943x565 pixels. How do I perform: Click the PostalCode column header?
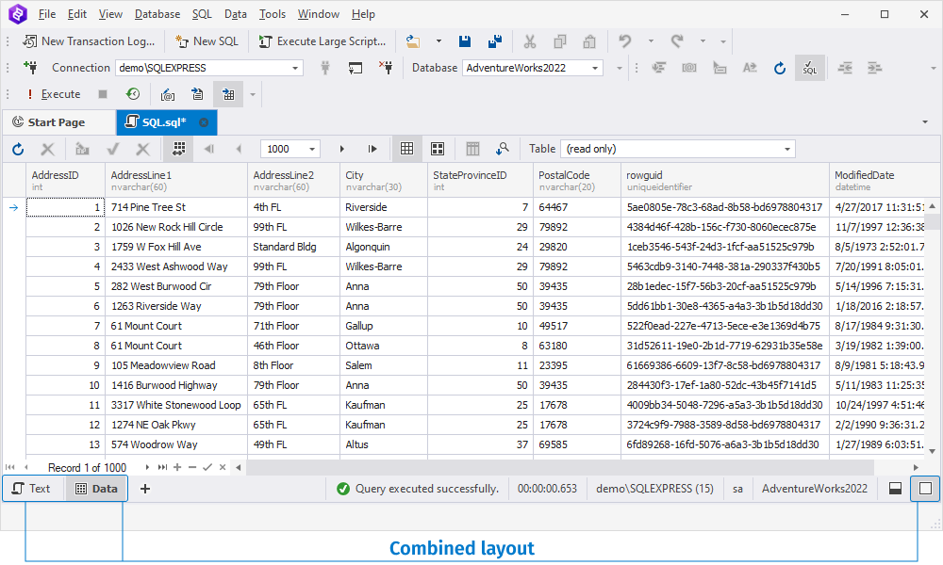577,180
